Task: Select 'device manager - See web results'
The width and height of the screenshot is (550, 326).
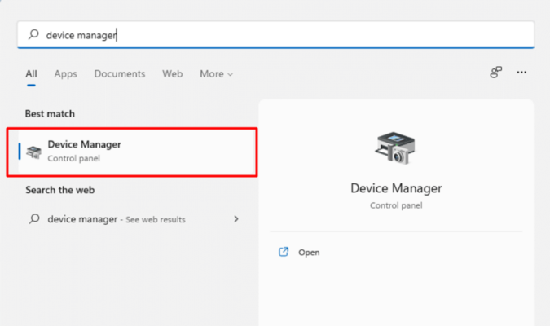Action: tap(134, 219)
